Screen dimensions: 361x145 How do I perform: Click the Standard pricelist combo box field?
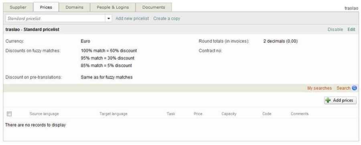[x=59, y=18]
